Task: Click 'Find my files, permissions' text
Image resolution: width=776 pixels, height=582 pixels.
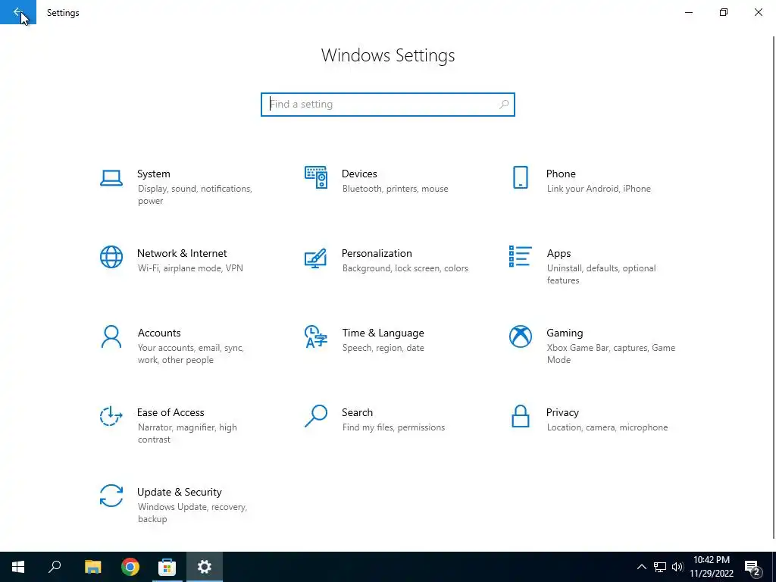Action: click(x=393, y=427)
